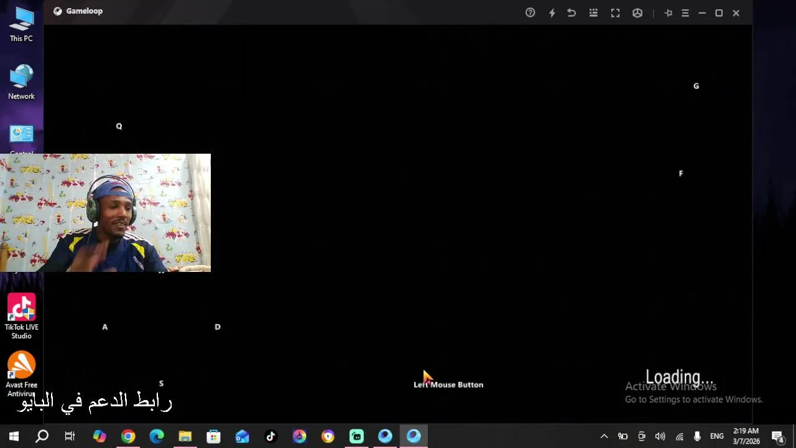The image size is (796, 448).
Task: Click the D key mapping label
Action: click(x=217, y=327)
